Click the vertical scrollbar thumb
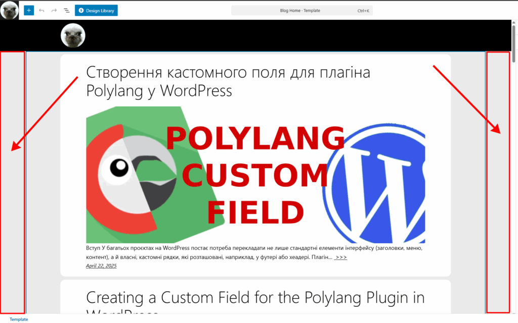518x323 pixels. (514, 43)
